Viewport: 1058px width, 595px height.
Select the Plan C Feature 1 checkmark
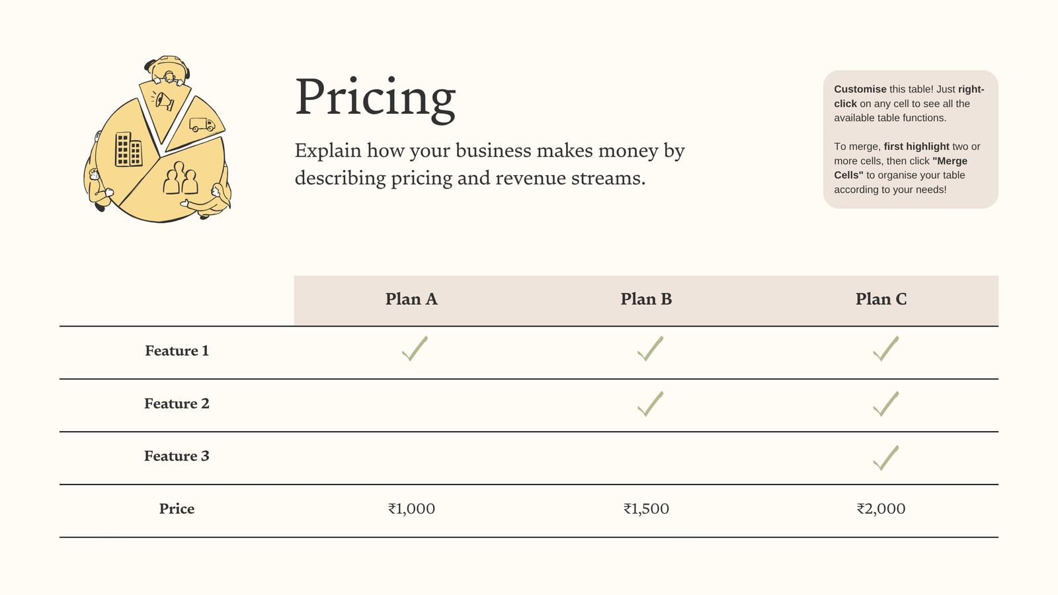point(885,348)
